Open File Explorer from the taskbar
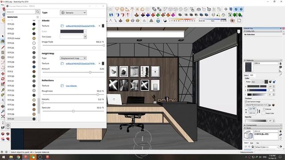The width and height of the screenshot is (285, 160). (11, 157)
